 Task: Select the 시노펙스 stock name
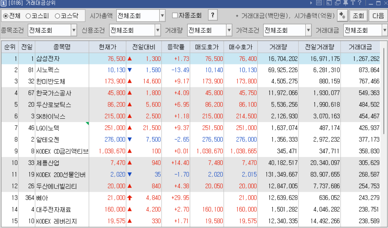point(48,70)
